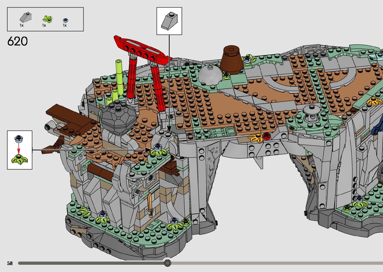Click the red arrow in assembly callout
Viewport: 383px width, 272px height.
(19, 149)
